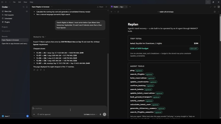Image resolution: width=221 pixels, height=124 pixels.
Task: Open the Edit menu
Action: coord(19,2)
